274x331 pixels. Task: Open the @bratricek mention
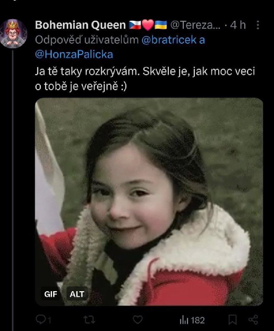[x=169, y=40]
